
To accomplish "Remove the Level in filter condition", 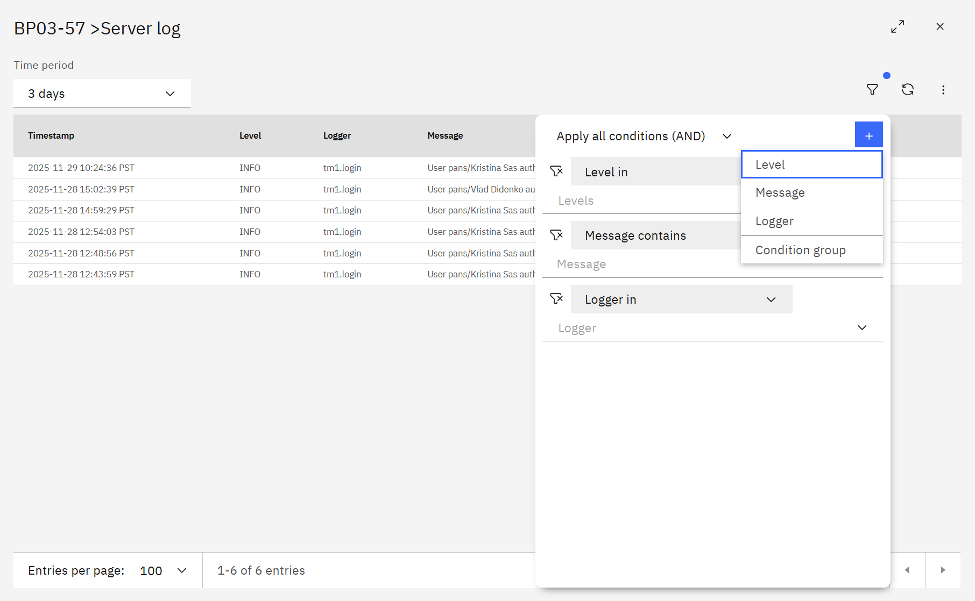I will tap(556, 171).
